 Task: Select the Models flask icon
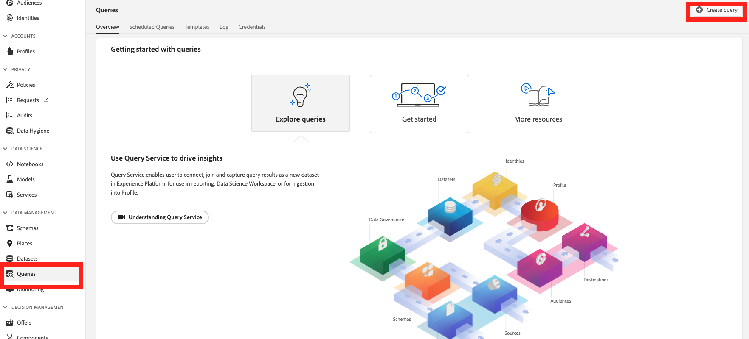coord(10,179)
